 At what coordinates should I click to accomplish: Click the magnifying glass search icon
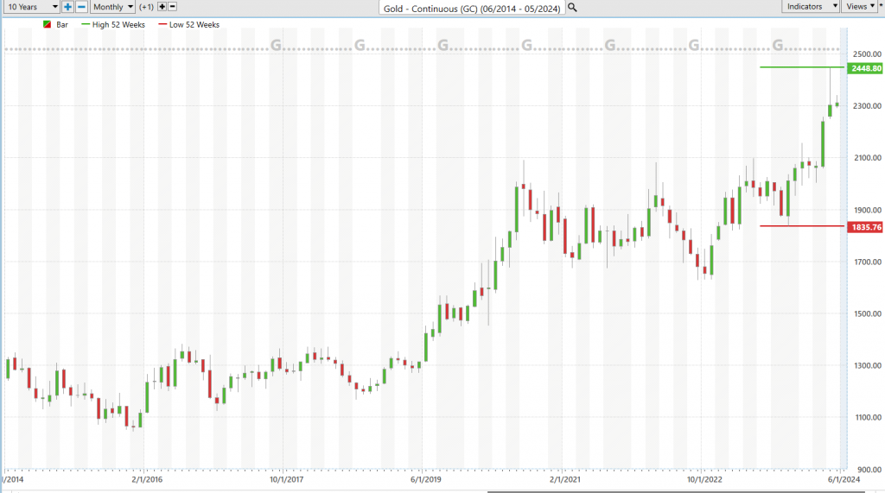[572, 7]
